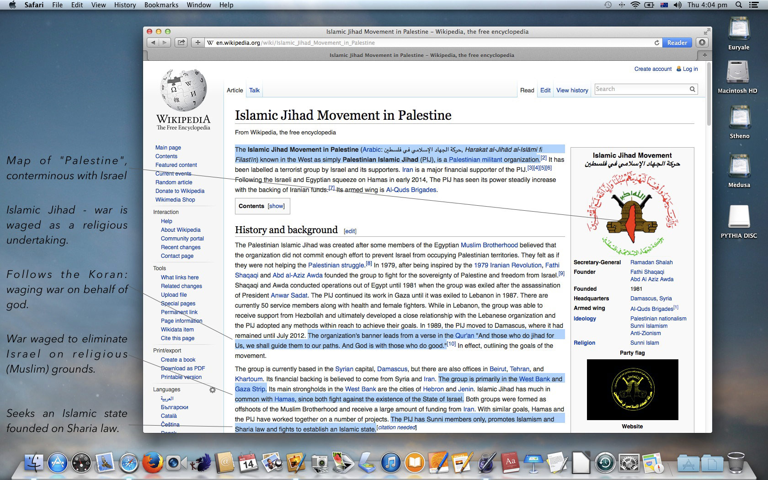768x480 pixels.
Task: Click the Download as PDF link
Action: coord(183,368)
